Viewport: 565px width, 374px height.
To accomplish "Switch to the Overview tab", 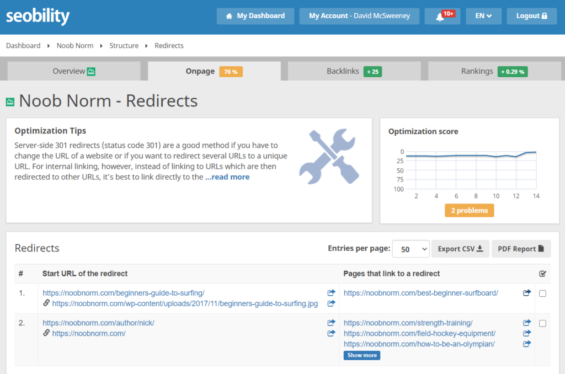I will [74, 71].
